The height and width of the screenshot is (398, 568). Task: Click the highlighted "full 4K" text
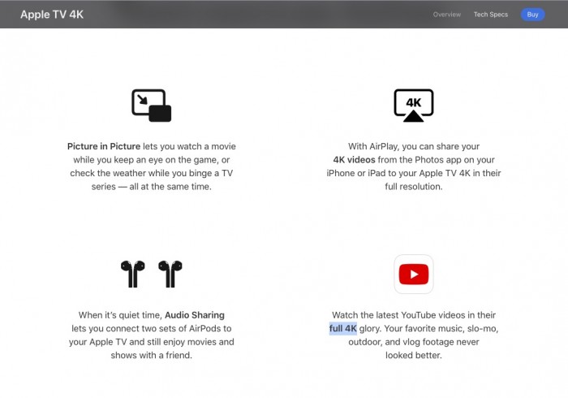coord(343,328)
